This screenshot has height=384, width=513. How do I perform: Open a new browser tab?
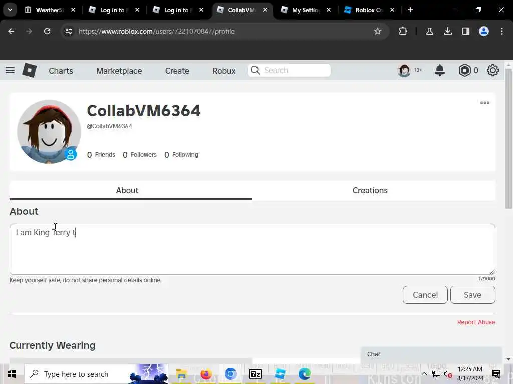410,10
